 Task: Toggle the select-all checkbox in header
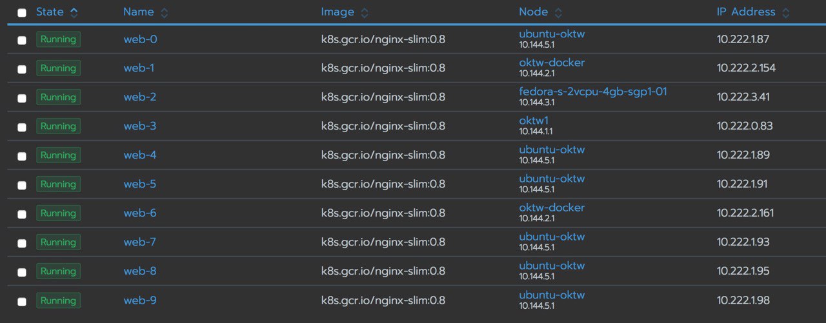(x=22, y=13)
